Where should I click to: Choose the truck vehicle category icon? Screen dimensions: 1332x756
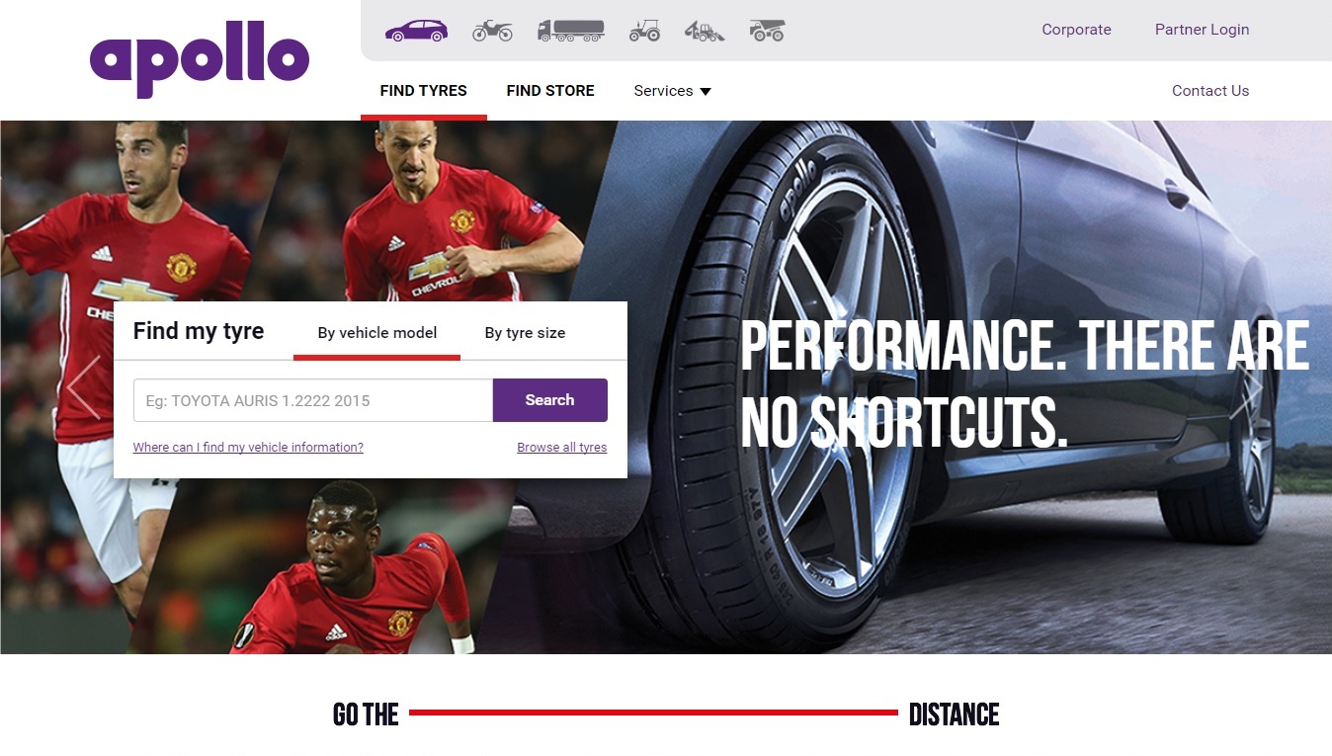pyautogui.click(x=571, y=31)
